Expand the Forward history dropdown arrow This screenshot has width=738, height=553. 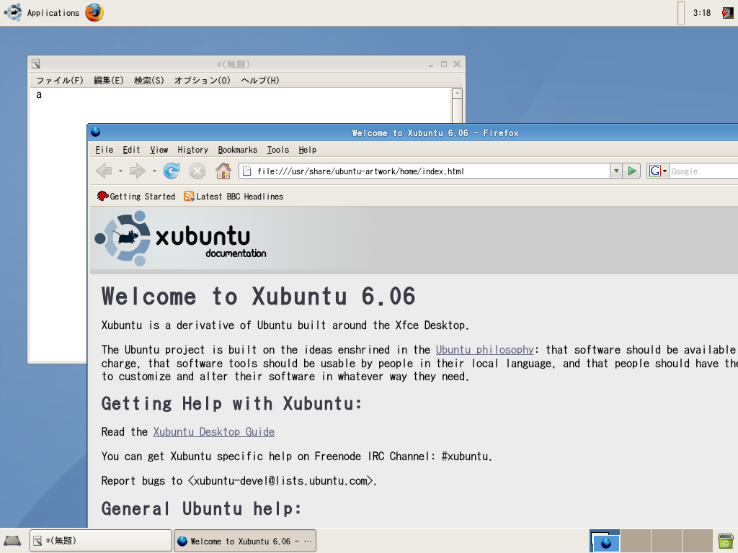pyautogui.click(x=154, y=171)
